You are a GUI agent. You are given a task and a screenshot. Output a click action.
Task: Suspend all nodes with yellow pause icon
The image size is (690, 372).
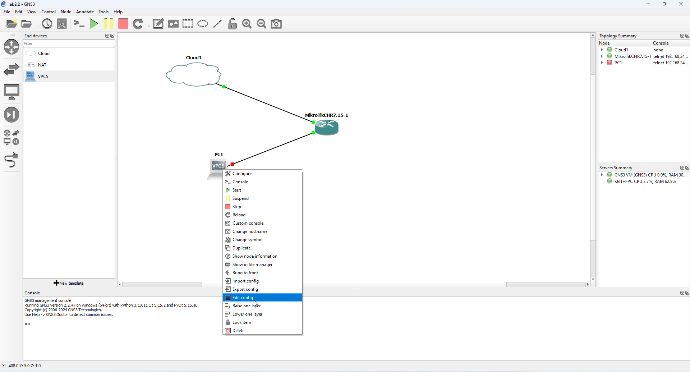[108, 24]
